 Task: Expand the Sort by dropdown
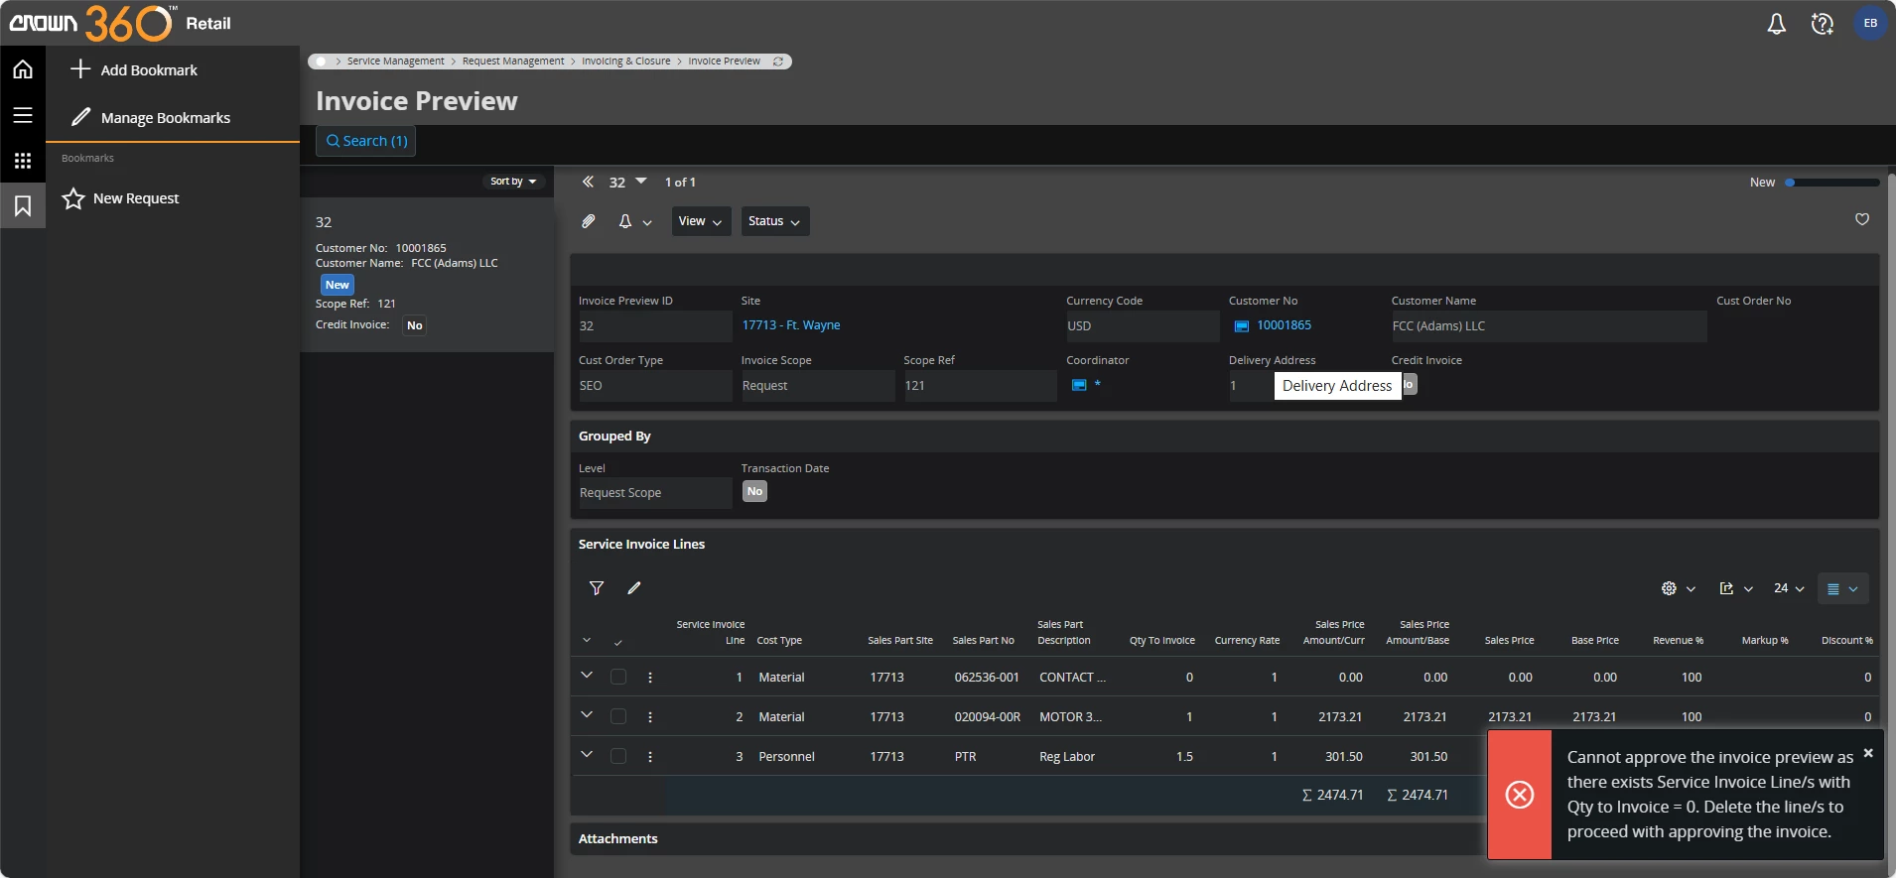tap(513, 182)
